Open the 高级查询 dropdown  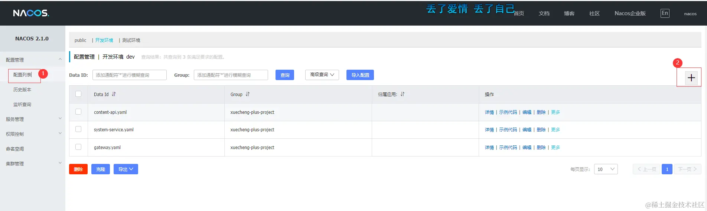click(322, 75)
